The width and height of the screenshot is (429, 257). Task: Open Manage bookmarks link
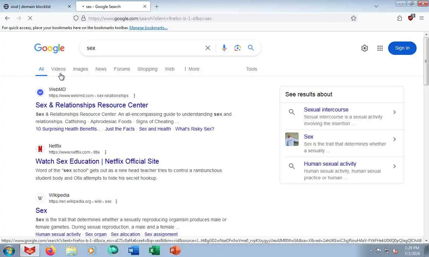click(148, 28)
